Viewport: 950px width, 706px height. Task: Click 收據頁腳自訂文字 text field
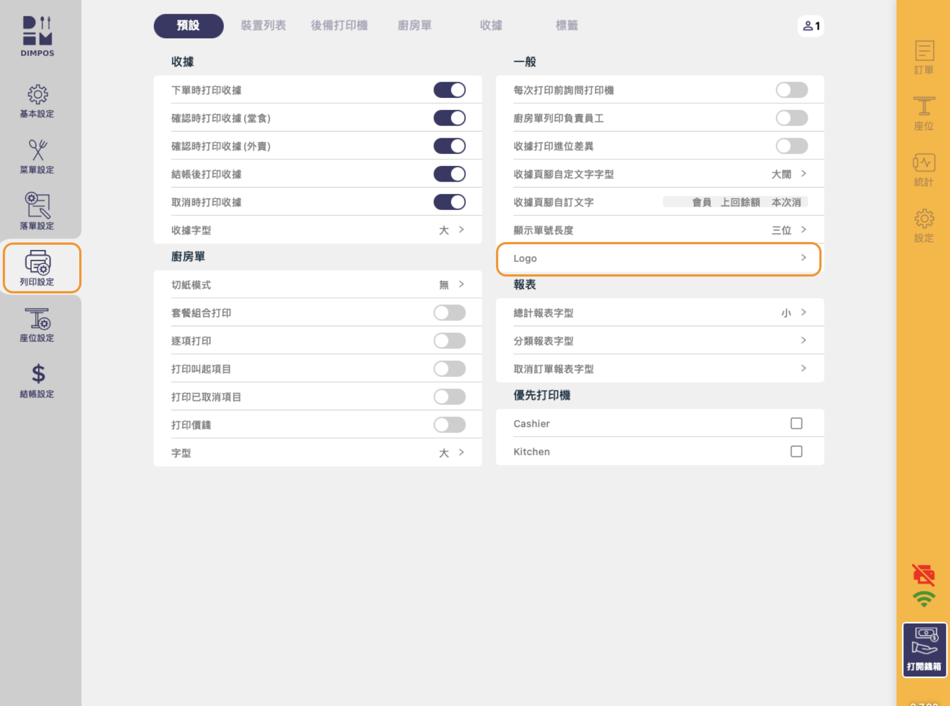pyautogui.click(x=735, y=202)
